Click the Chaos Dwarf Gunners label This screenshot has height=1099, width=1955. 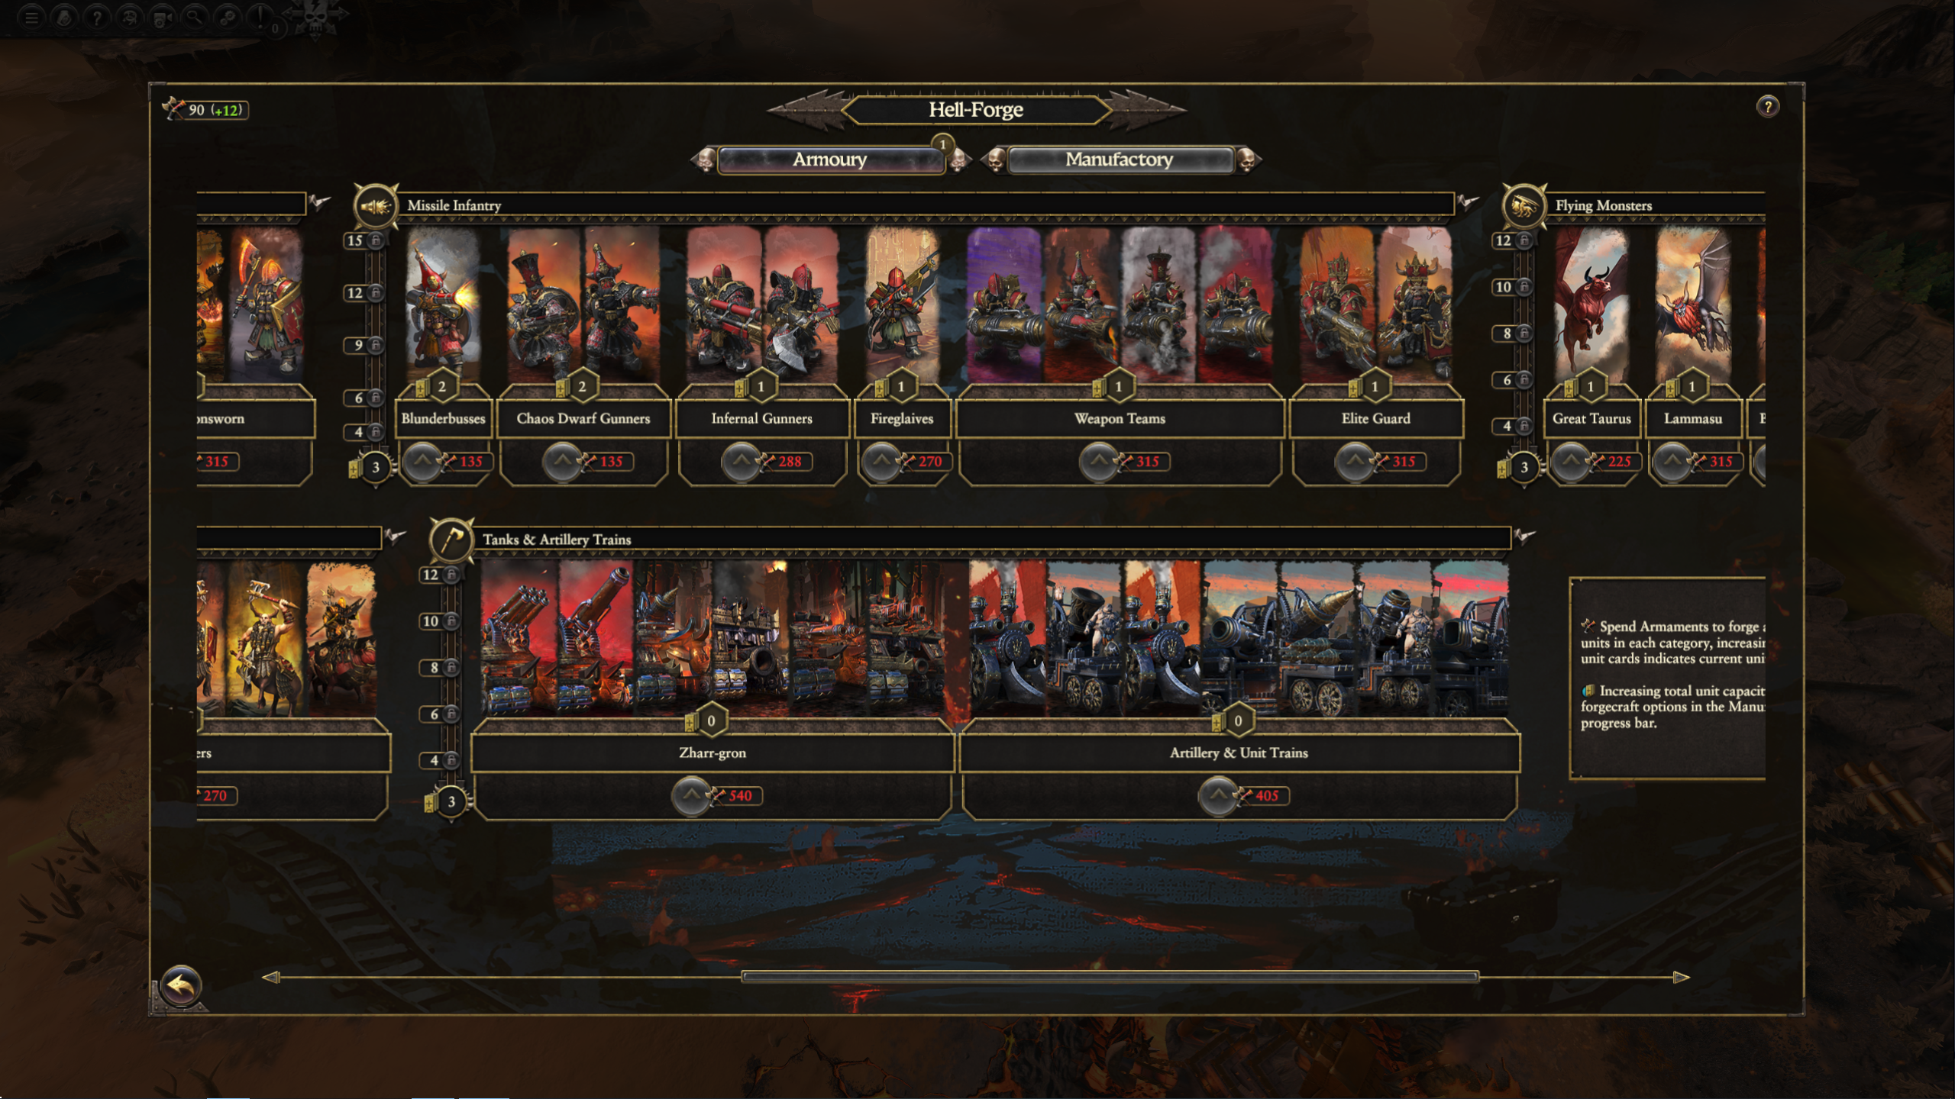pos(583,418)
